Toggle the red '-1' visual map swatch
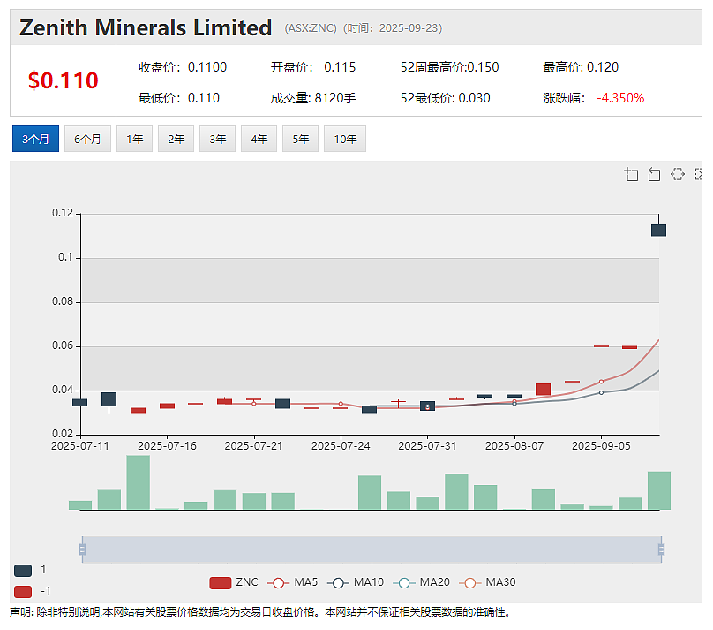Screen dimensions: 713x630 click(x=23, y=592)
